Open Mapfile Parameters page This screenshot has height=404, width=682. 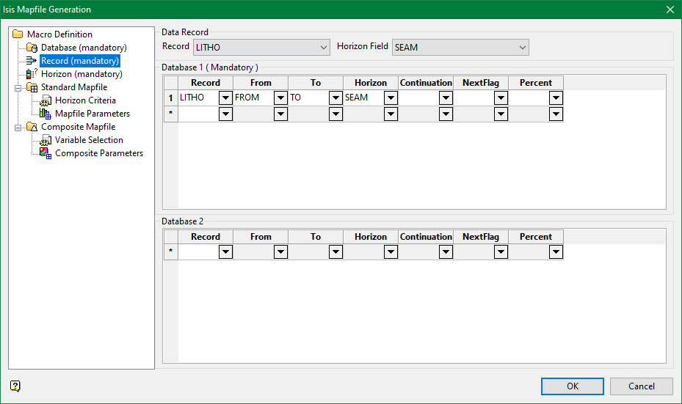[x=92, y=114]
